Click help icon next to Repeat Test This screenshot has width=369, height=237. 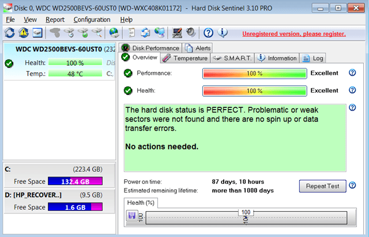pyautogui.click(x=352, y=185)
